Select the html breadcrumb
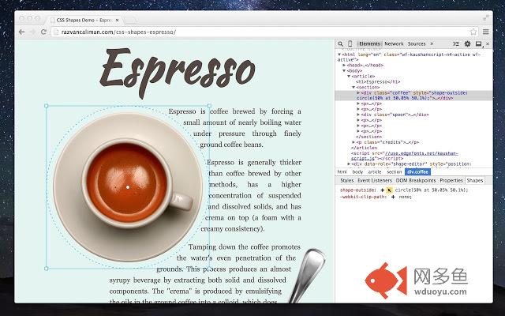 pos(342,172)
